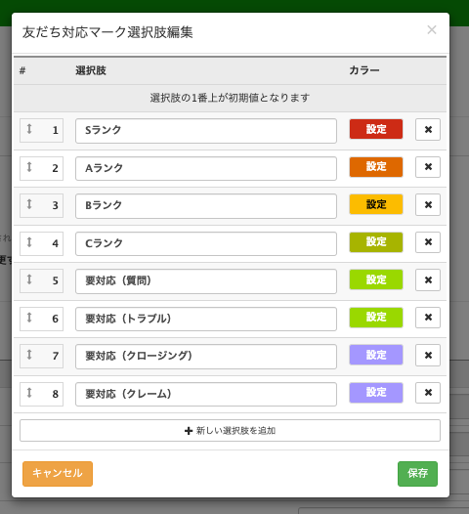Open the yellow color setting for Bランク

click(x=376, y=204)
